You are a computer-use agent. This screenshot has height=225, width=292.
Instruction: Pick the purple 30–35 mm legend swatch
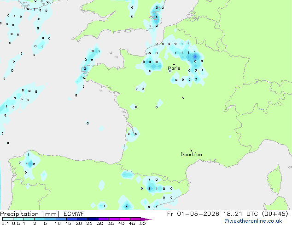pyautogui.click(x=104, y=219)
